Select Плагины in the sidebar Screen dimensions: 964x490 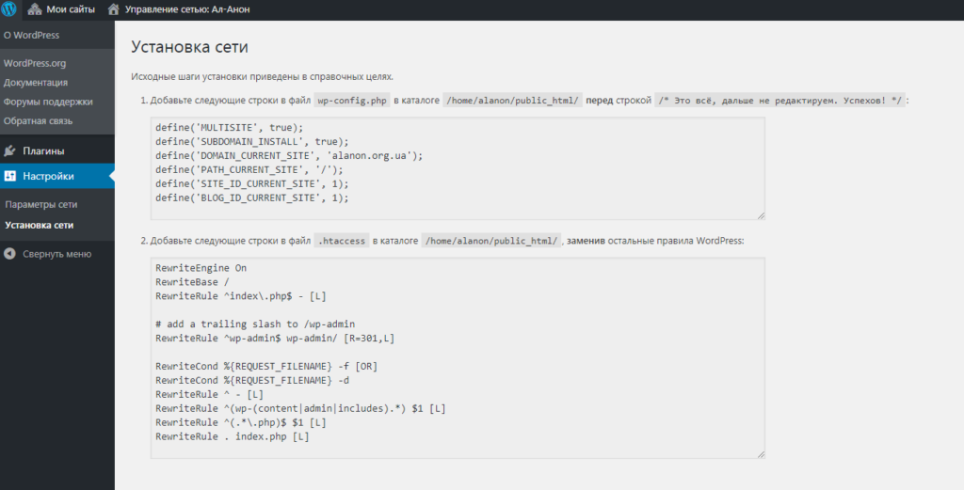click(57, 151)
